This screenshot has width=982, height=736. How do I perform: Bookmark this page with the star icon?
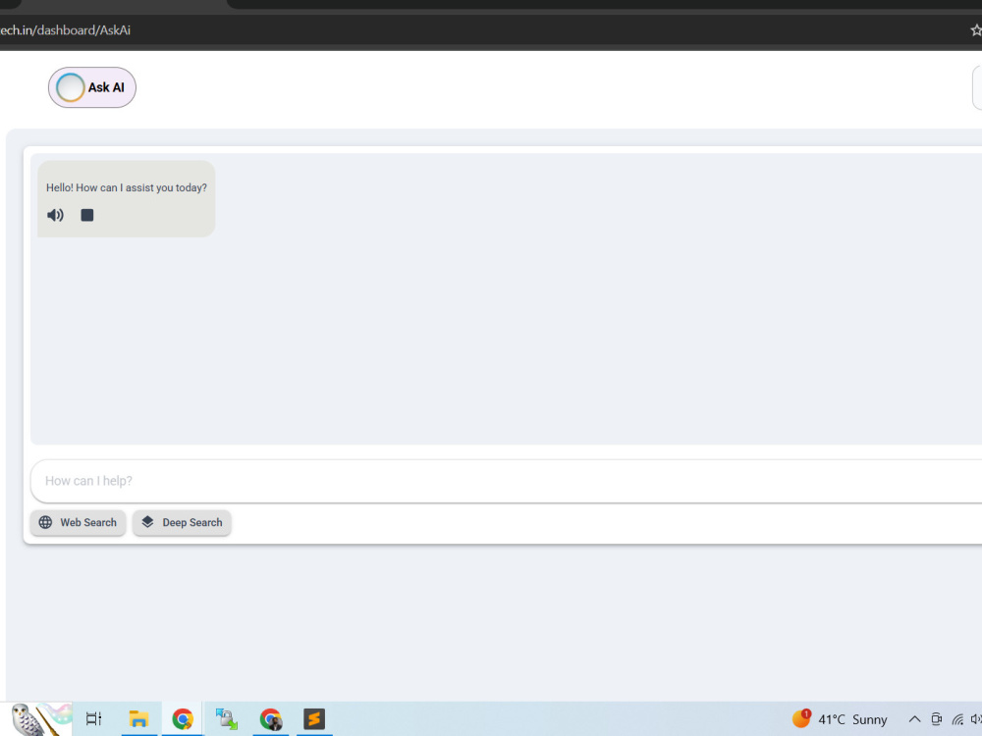976,30
